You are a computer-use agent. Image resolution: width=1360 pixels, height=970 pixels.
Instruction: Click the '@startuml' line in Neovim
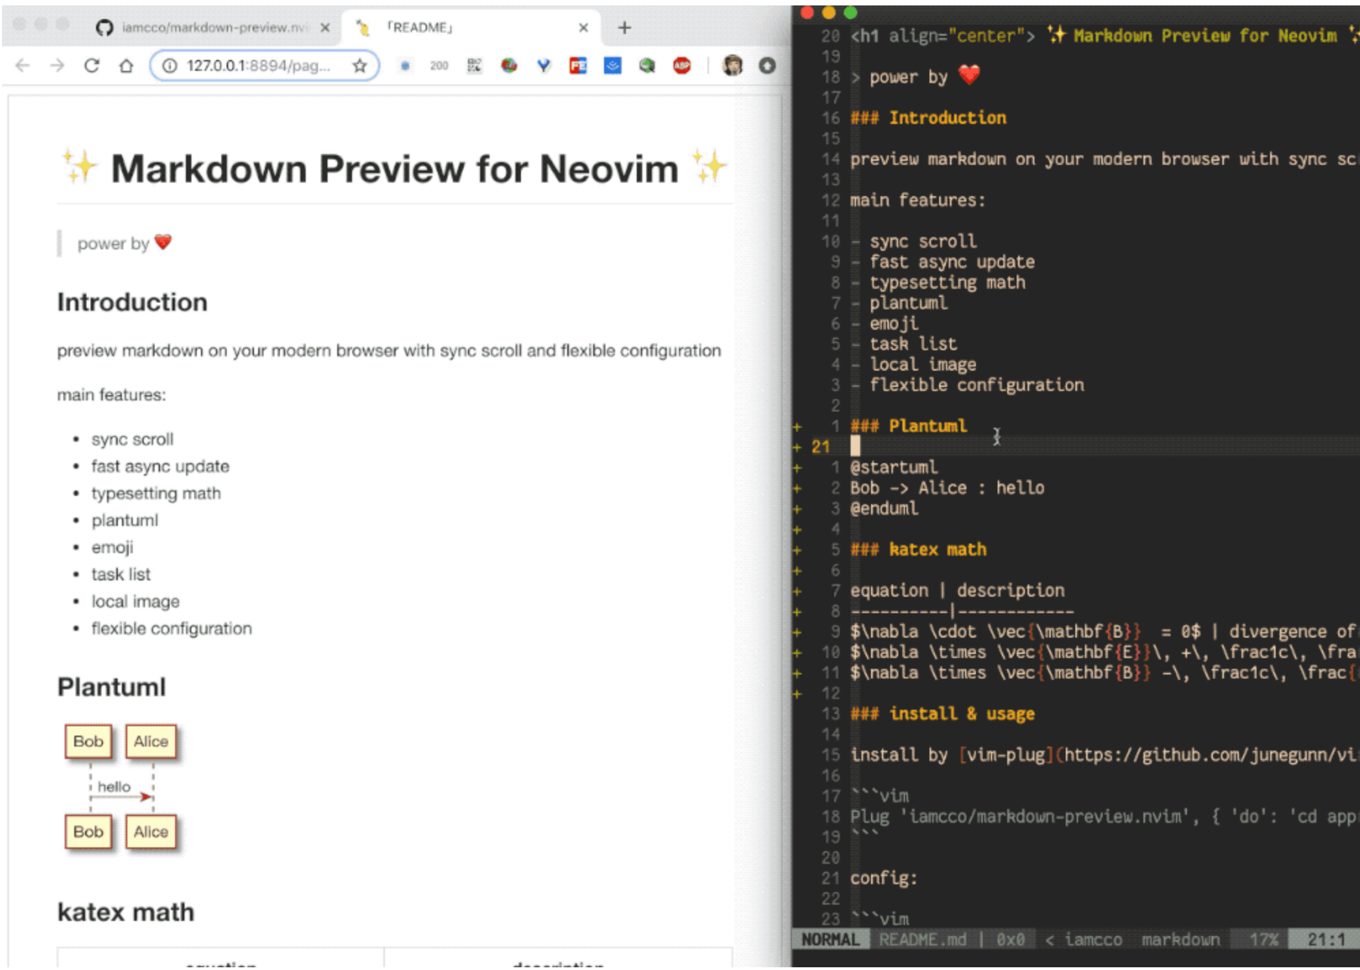(894, 467)
